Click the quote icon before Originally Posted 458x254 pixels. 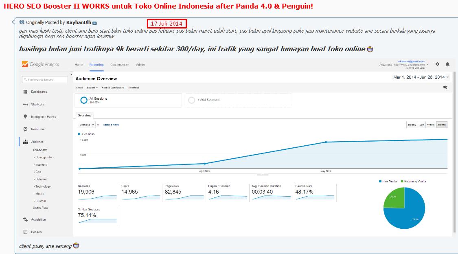pyautogui.click(x=22, y=22)
